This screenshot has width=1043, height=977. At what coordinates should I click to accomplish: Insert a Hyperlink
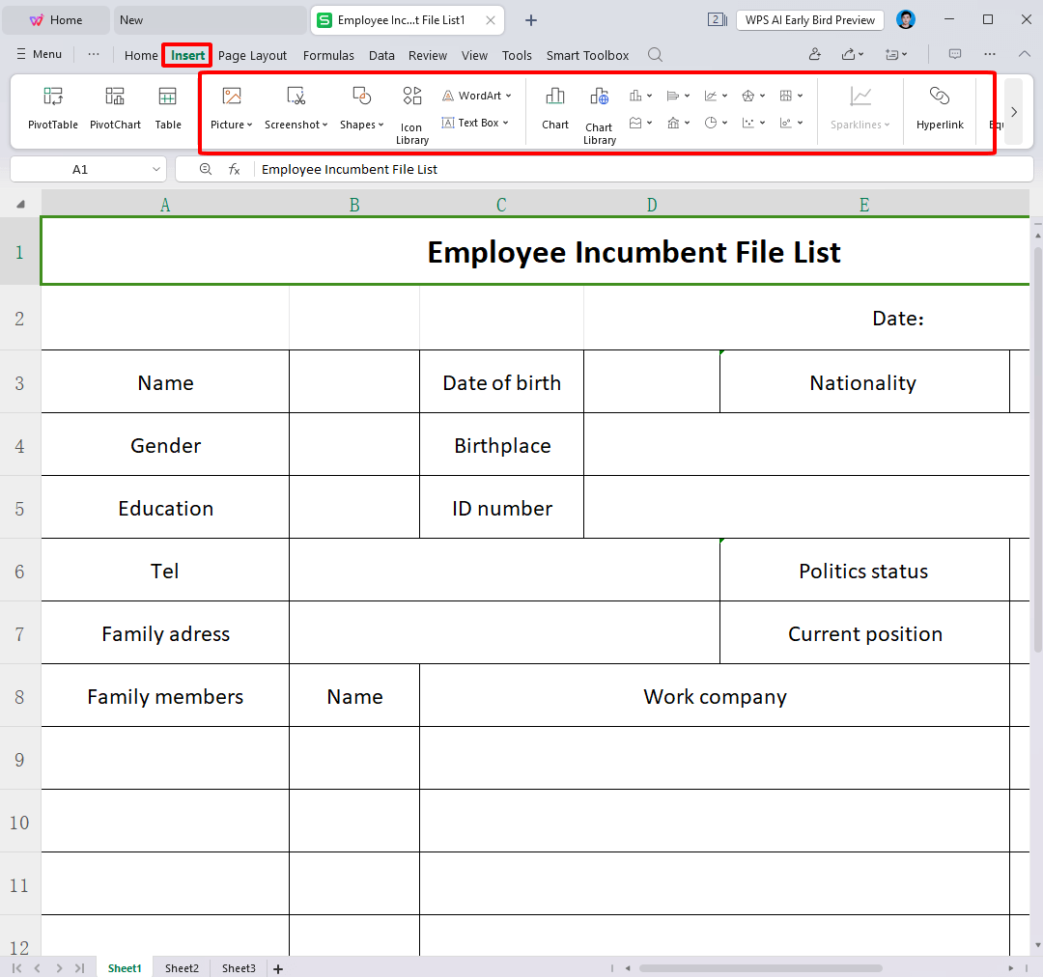pos(940,106)
